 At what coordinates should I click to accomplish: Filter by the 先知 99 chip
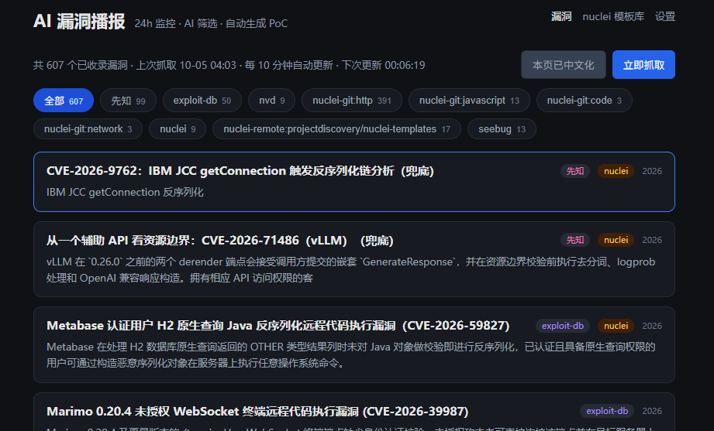(128, 101)
